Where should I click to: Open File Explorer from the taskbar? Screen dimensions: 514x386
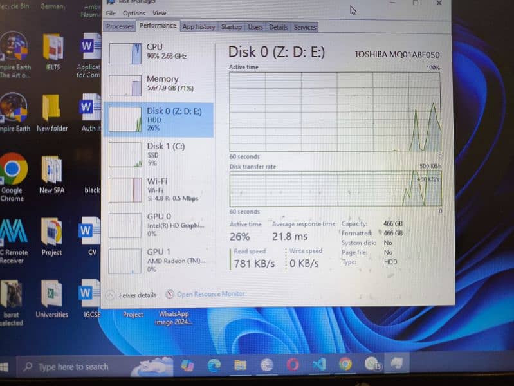240,365
